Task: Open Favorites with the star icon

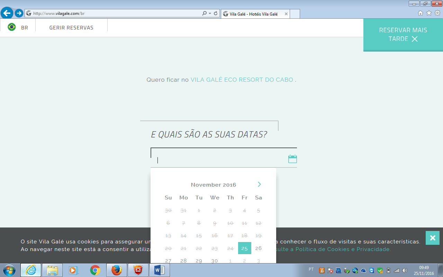Action: click(x=429, y=13)
